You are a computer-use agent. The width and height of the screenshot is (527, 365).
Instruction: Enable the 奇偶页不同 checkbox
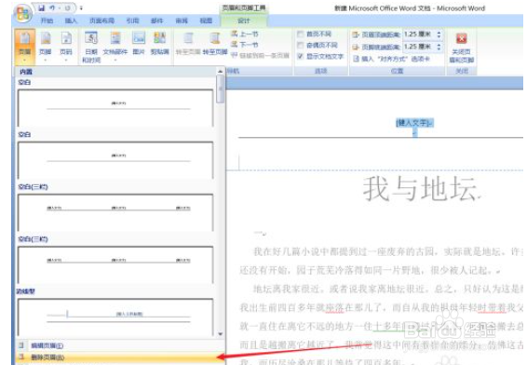coord(301,45)
